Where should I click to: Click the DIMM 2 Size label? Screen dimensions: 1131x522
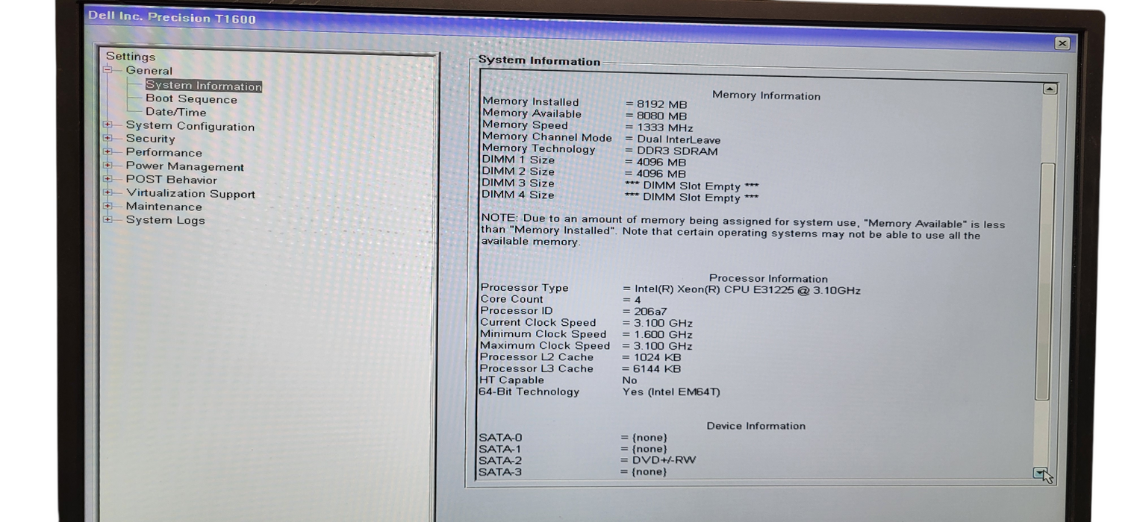coord(518,172)
